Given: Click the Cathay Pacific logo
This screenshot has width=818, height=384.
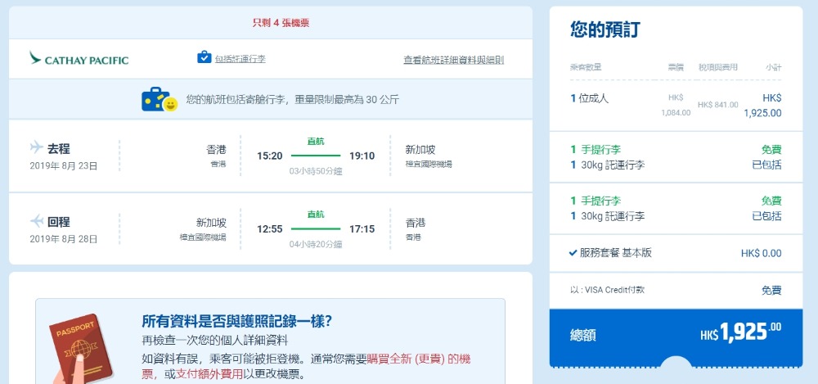Looking at the screenshot, I should point(79,60).
